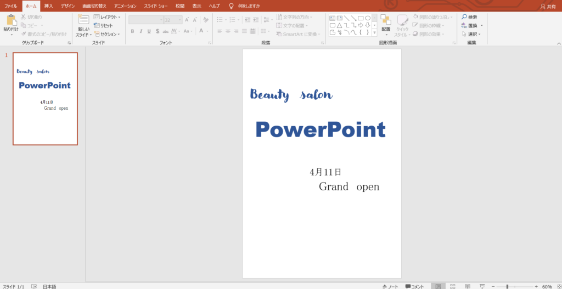This screenshot has height=289, width=562.
Task: Click the zoom 60% level
Action: point(547,286)
